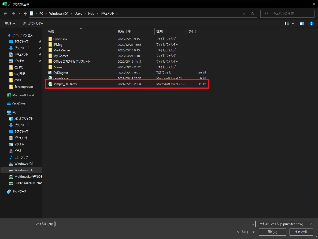Open the Multimedia network drive
The image size is (318, 239).
point(28,177)
